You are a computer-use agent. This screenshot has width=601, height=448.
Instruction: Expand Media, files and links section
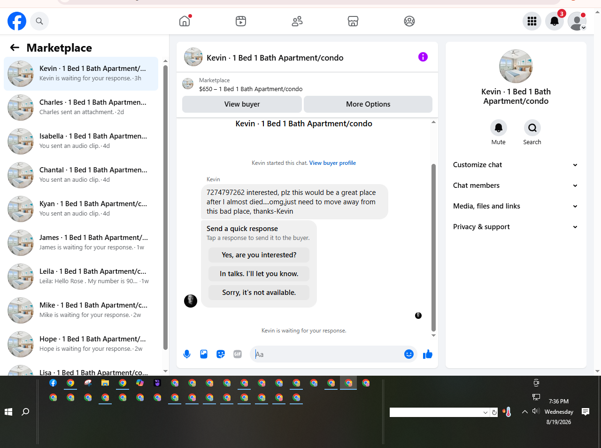click(516, 206)
